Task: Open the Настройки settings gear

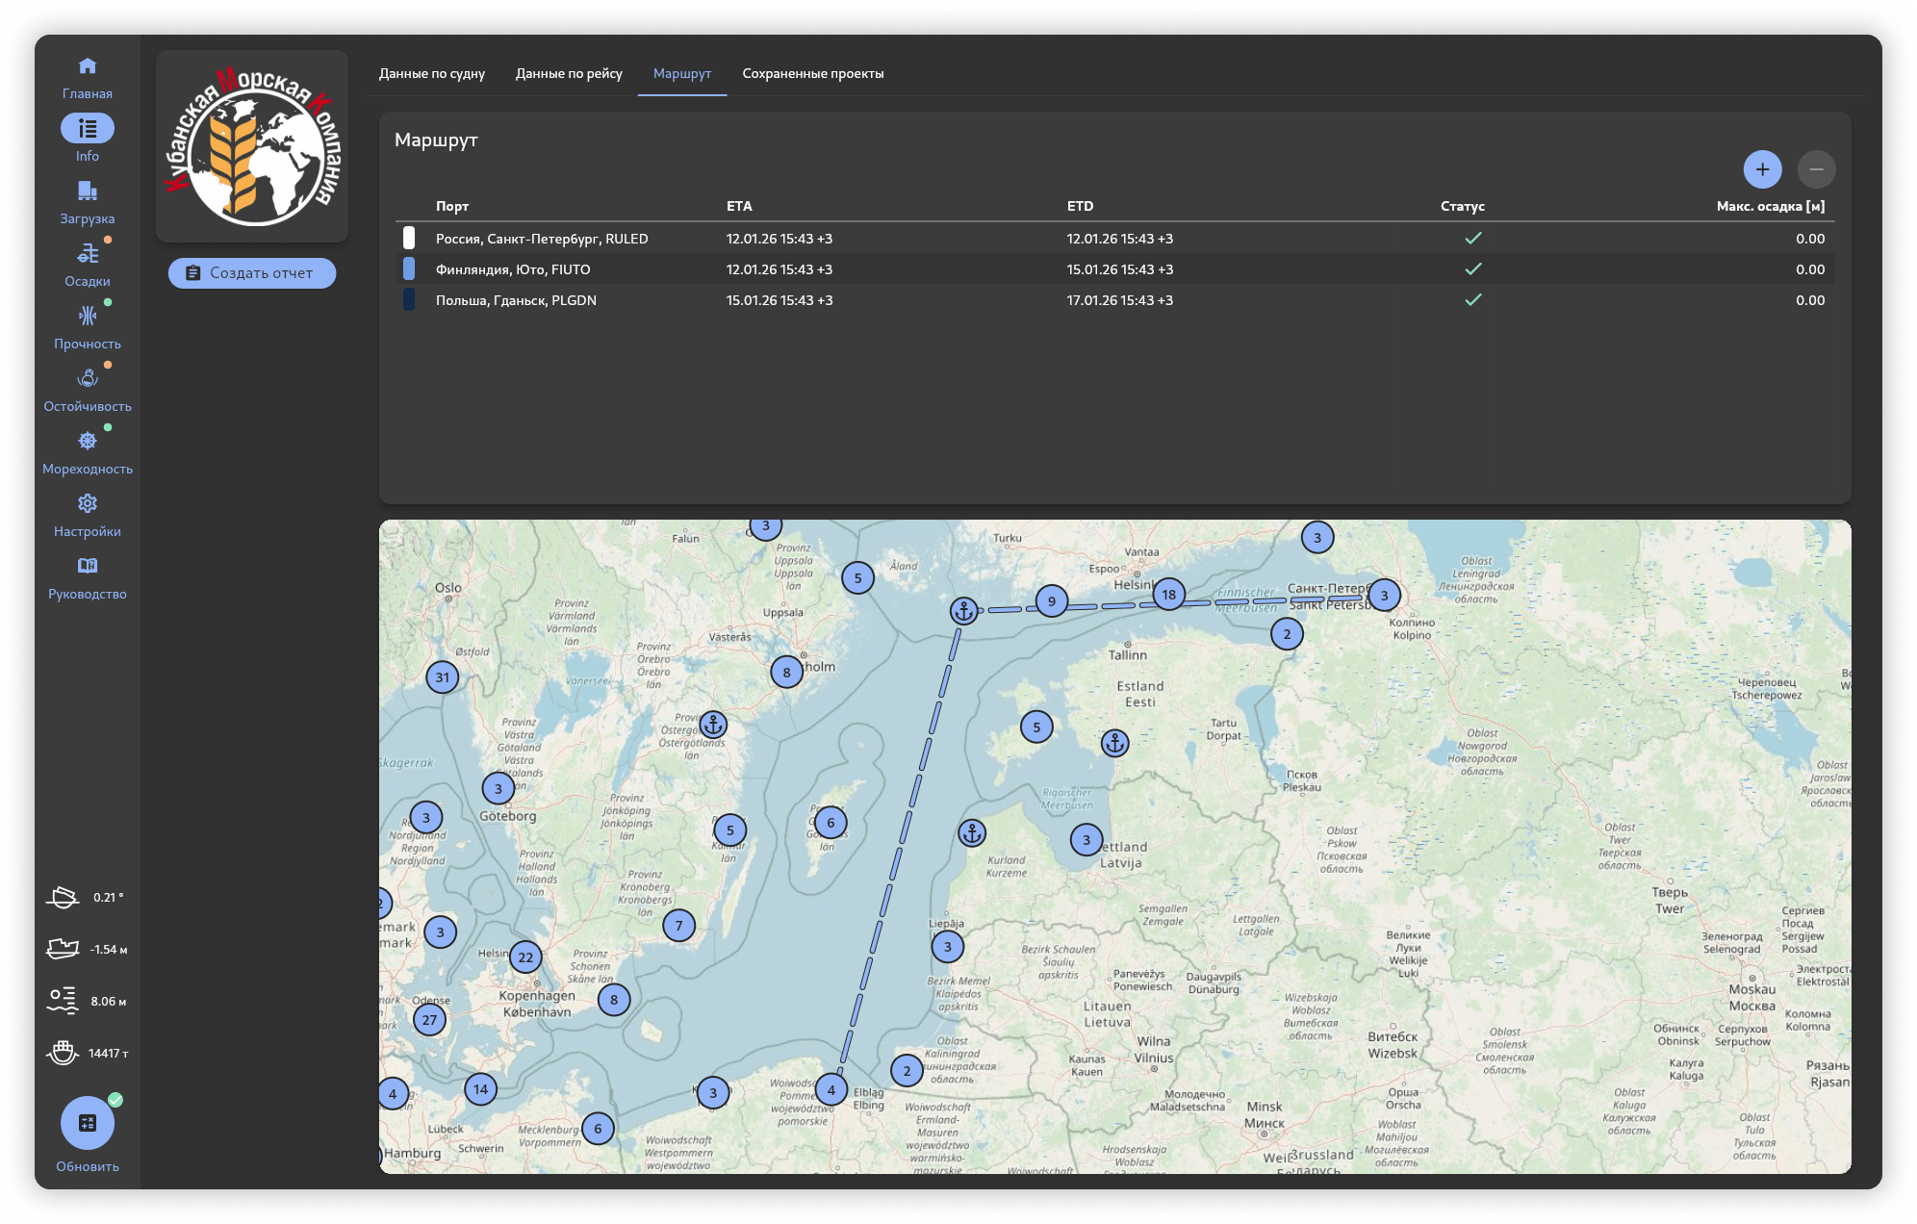Action: click(x=88, y=504)
